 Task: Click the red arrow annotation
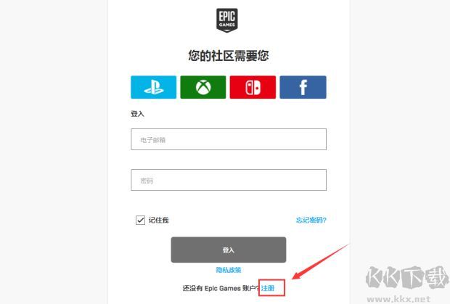coord(320,261)
